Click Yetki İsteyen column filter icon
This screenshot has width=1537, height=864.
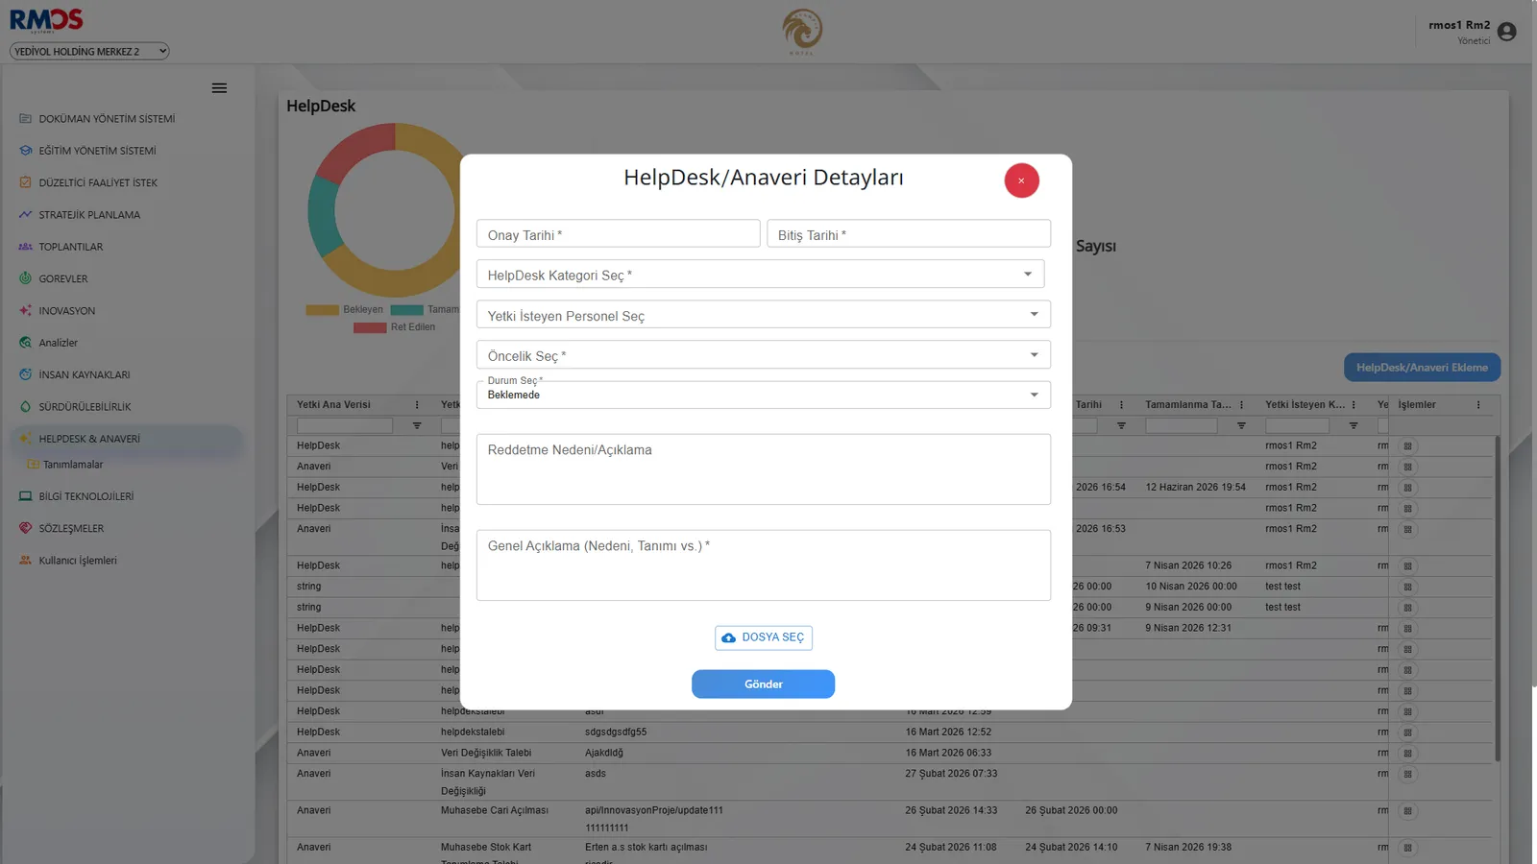click(x=1354, y=425)
